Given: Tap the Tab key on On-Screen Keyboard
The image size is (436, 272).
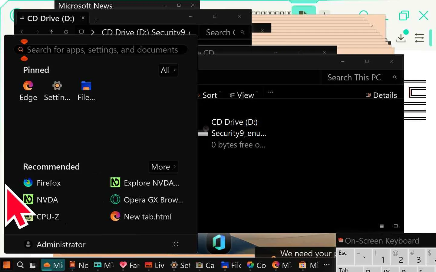Looking at the screenshot, I should (346, 269).
